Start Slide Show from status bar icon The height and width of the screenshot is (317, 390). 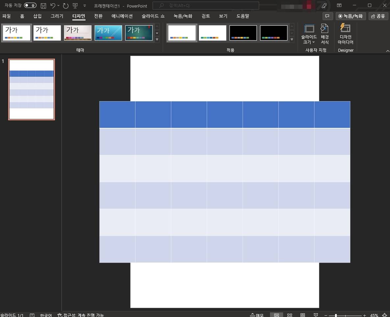[316, 315]
